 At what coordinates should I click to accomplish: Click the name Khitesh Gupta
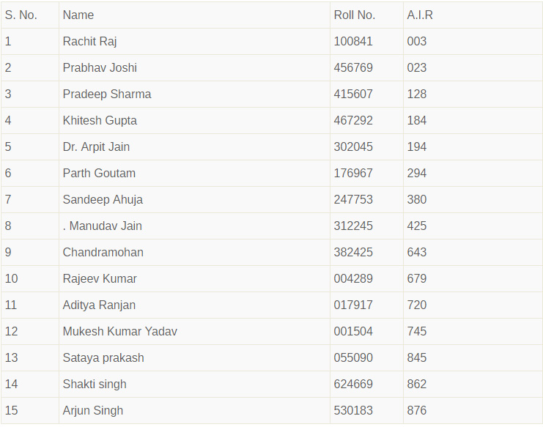(x=100, y=120)
